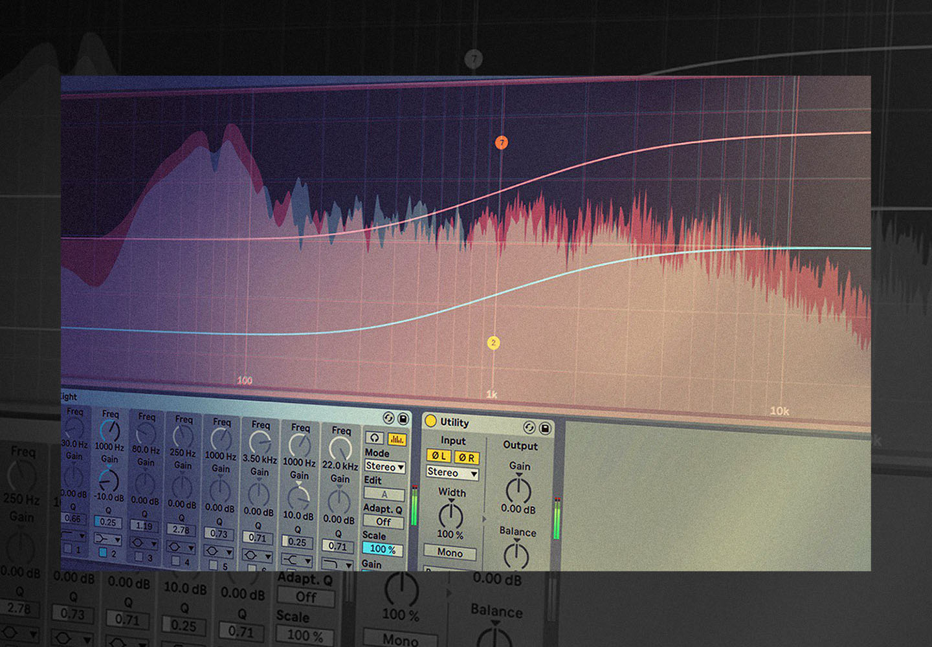Click the band 6 Q field 0.71
The width and height of the screenshot is (932, 647).
pos(257,538)
